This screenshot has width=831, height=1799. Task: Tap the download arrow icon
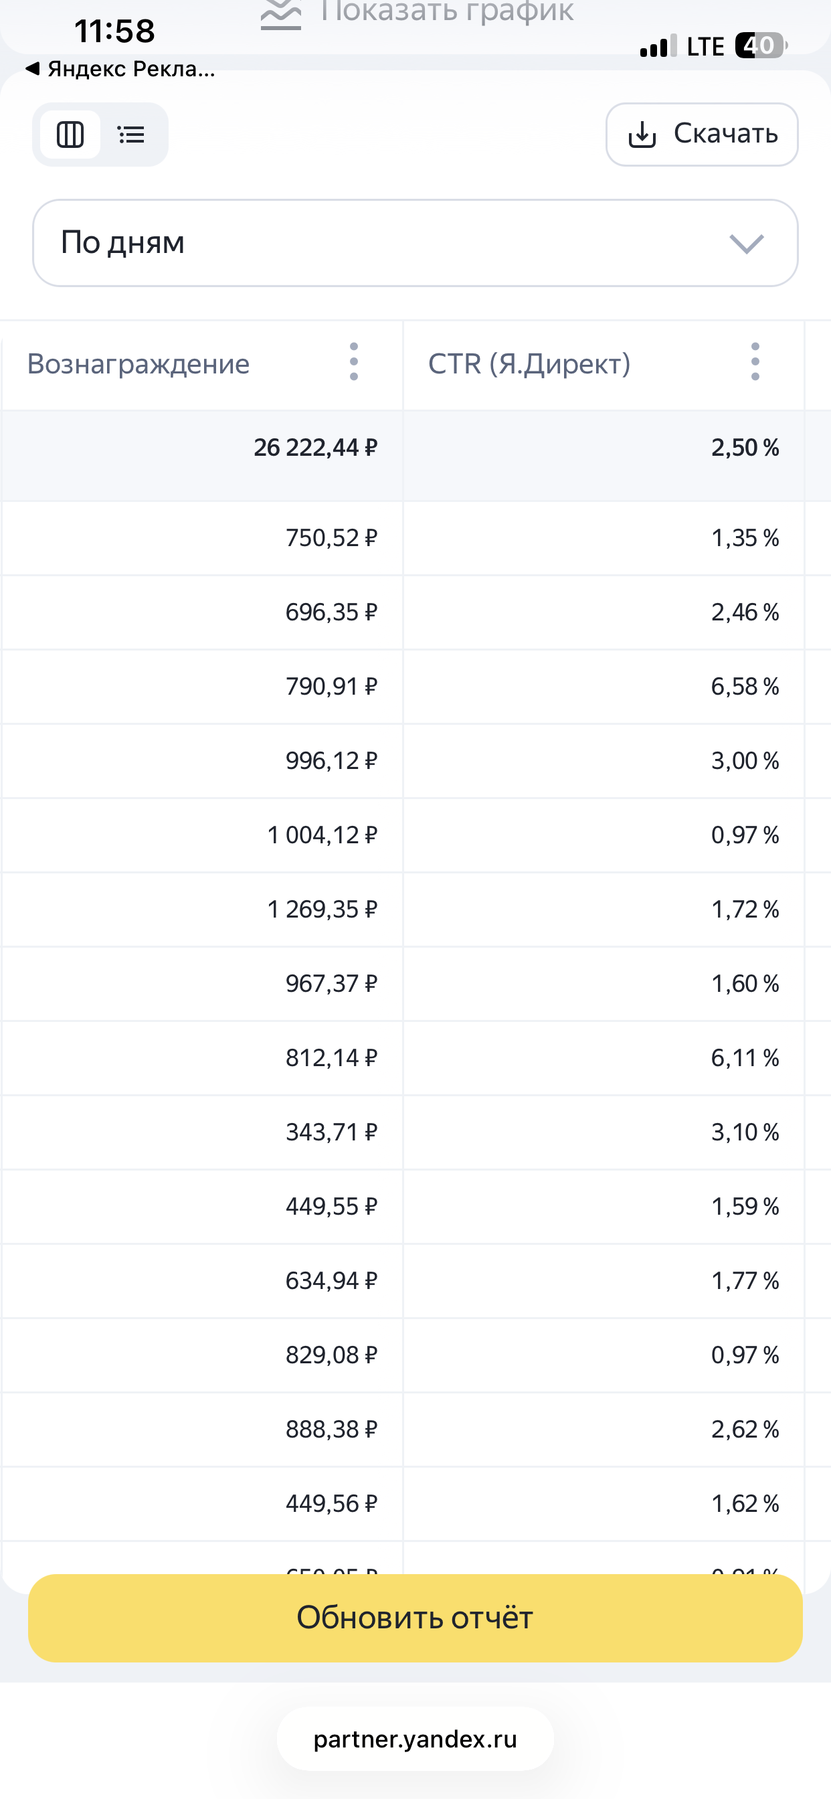pos(642,135)
